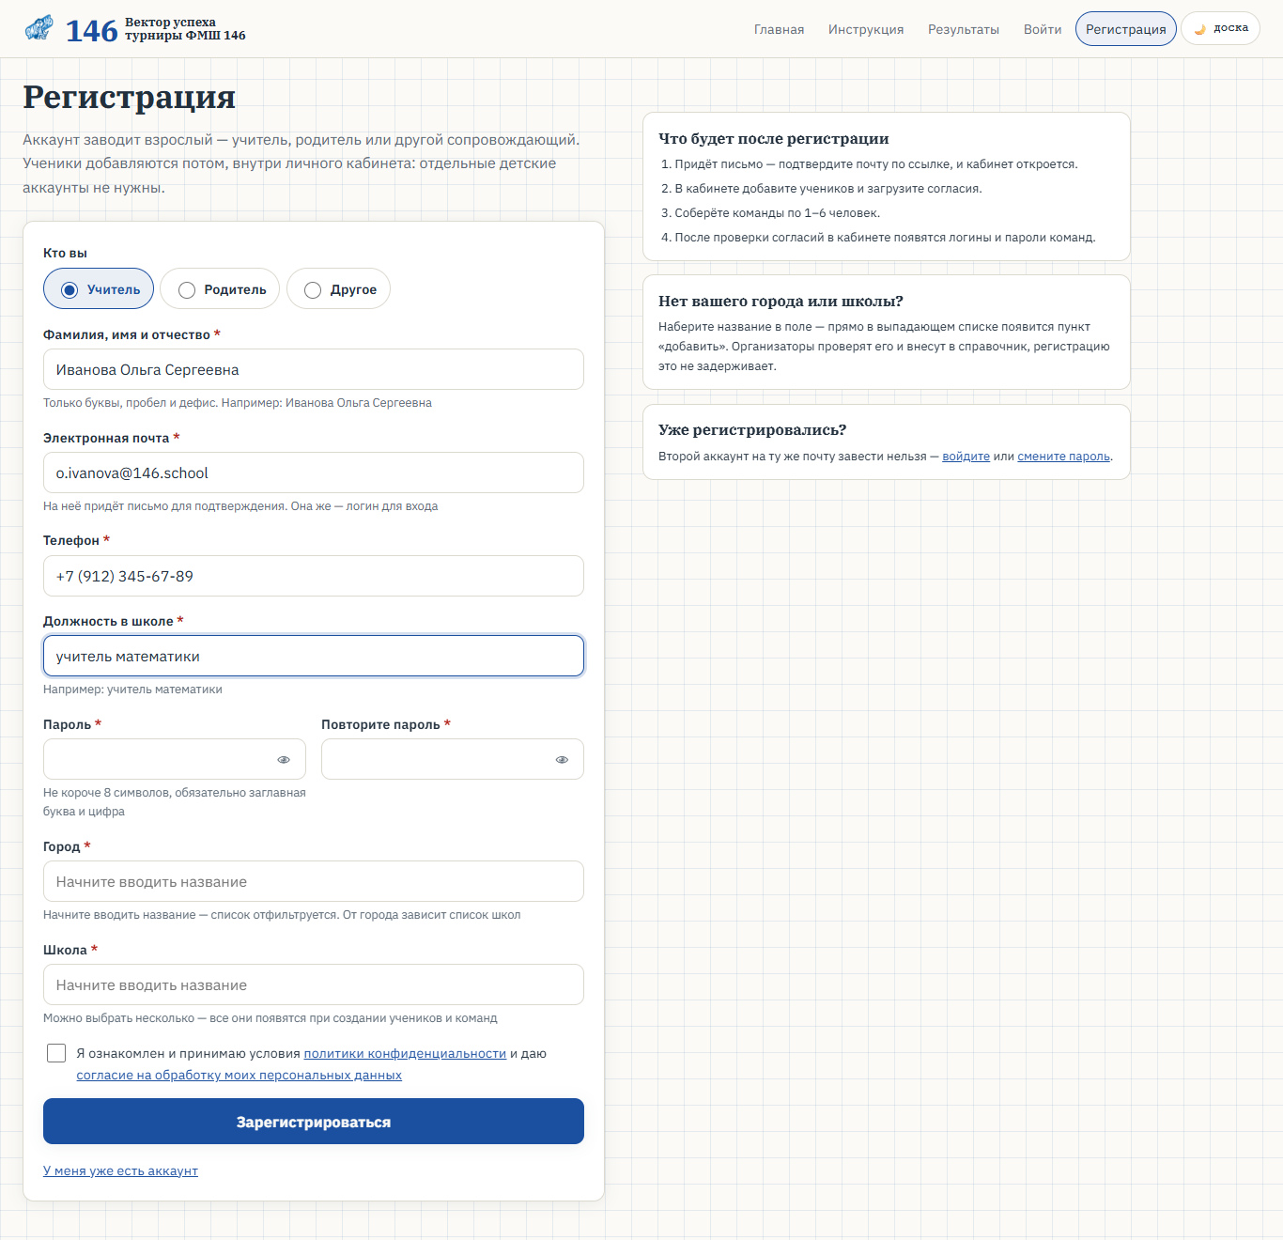Toggle the доска theme button with moon icon
This screenshot has height=1240, width=1283.
pos(1220,28)
